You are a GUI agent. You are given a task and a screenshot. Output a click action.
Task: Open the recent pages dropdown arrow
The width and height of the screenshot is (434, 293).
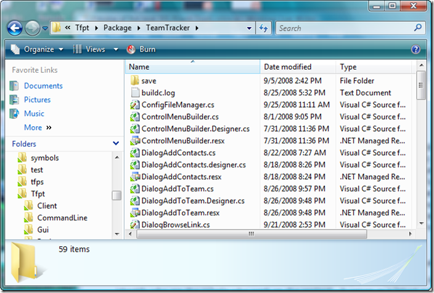click(x=45, y=28)
